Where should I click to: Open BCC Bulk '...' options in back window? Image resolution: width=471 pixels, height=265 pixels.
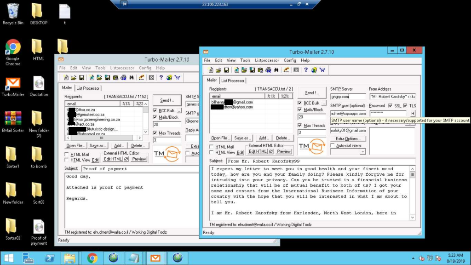click(x=179, y=110)
